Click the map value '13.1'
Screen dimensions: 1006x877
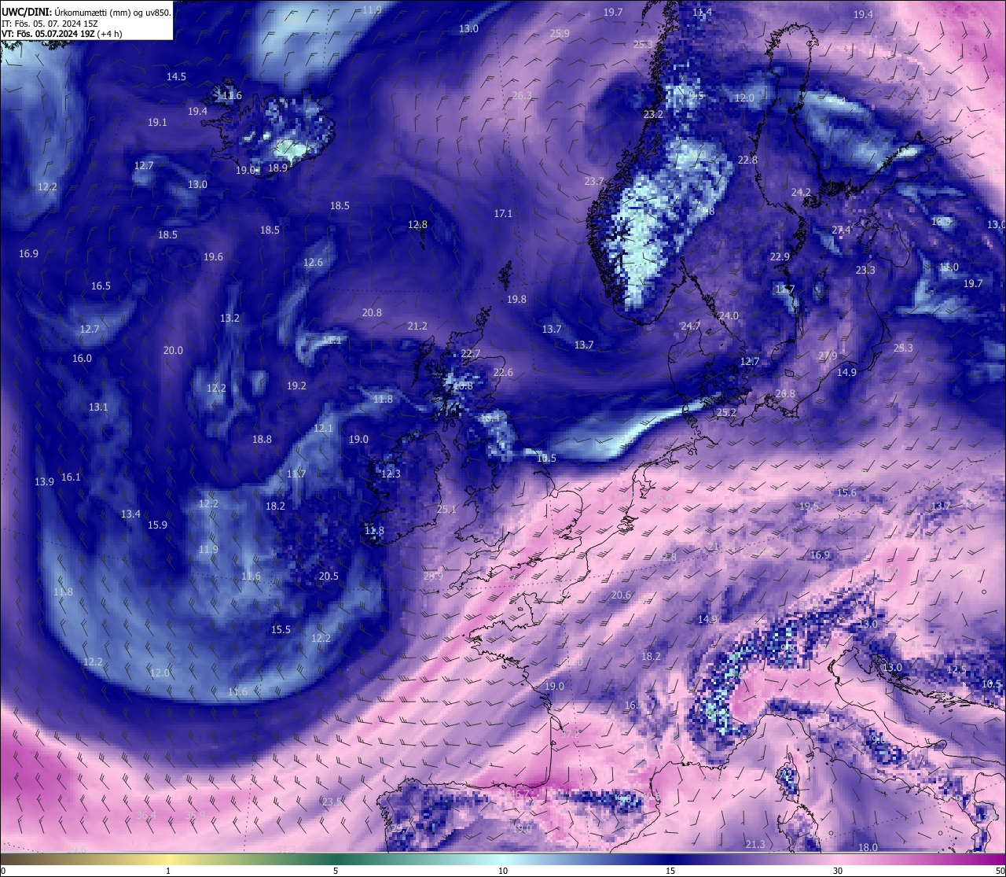[x=98, y=407]
